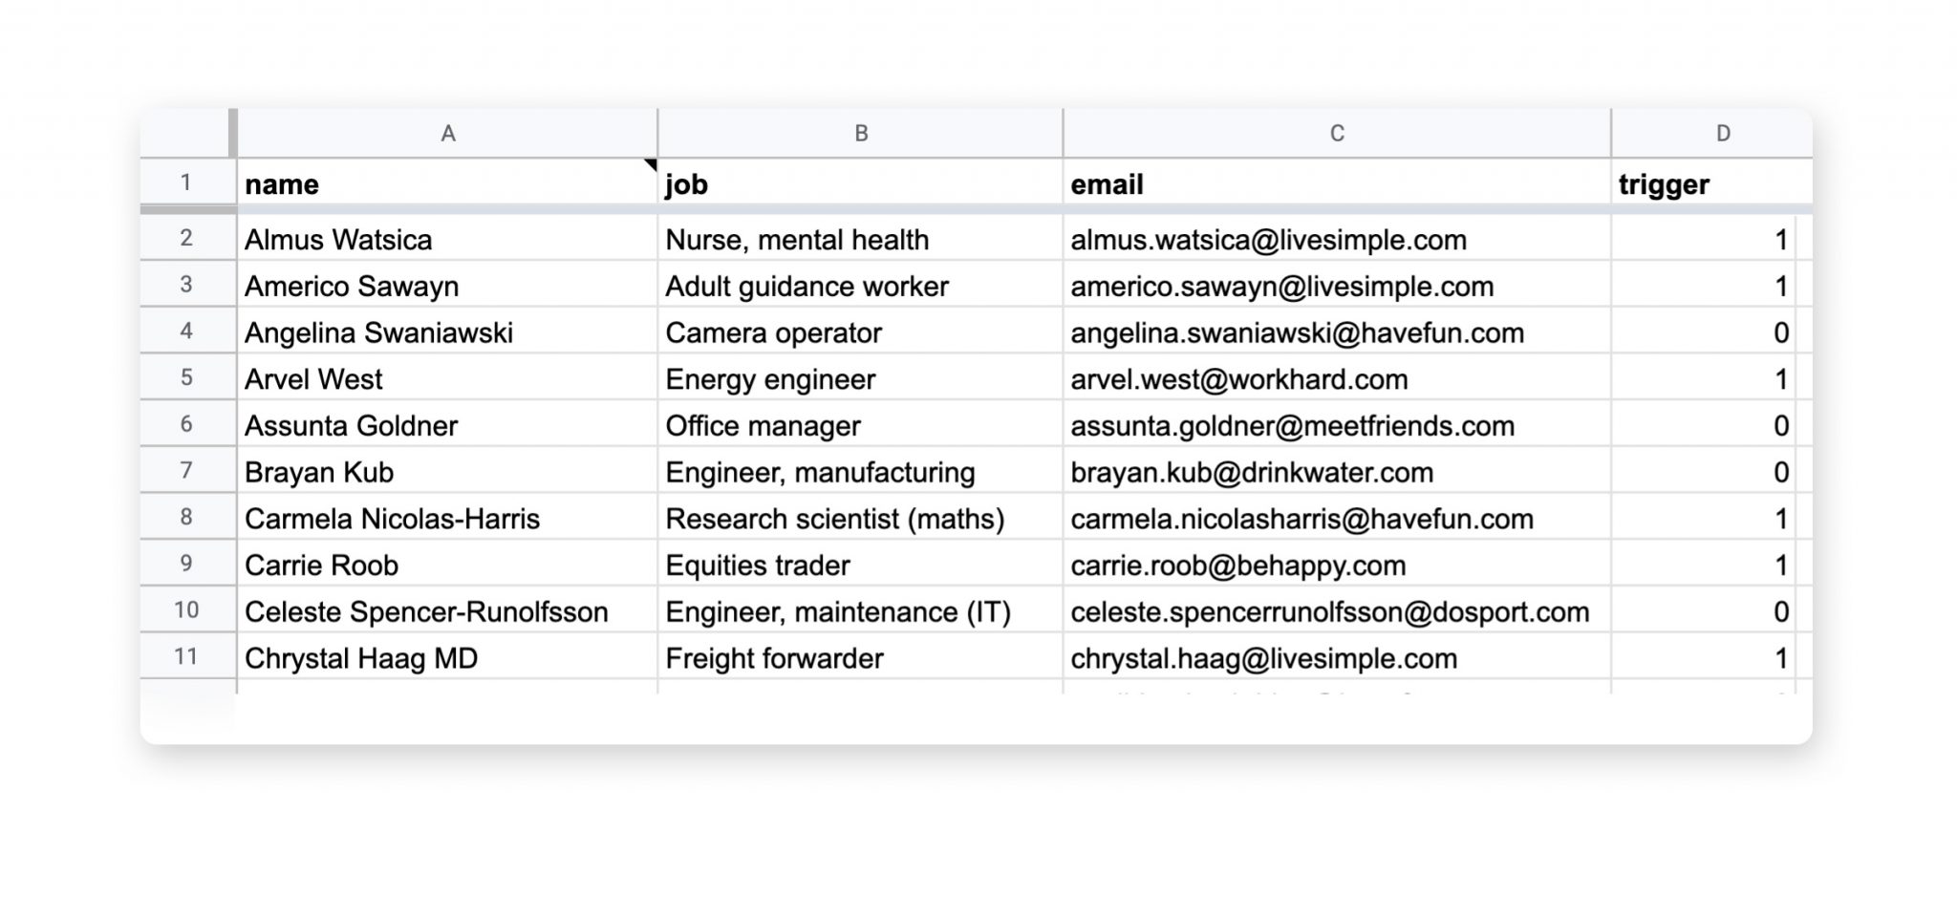
Task: Click the select-all corner above row 1
Action: [187, 134]
